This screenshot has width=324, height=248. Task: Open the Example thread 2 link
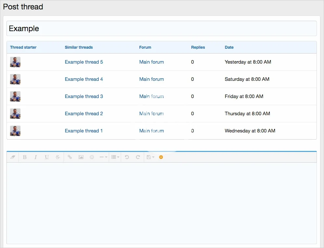click(84, 114)
